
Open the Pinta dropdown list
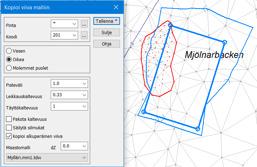point(74,24)
